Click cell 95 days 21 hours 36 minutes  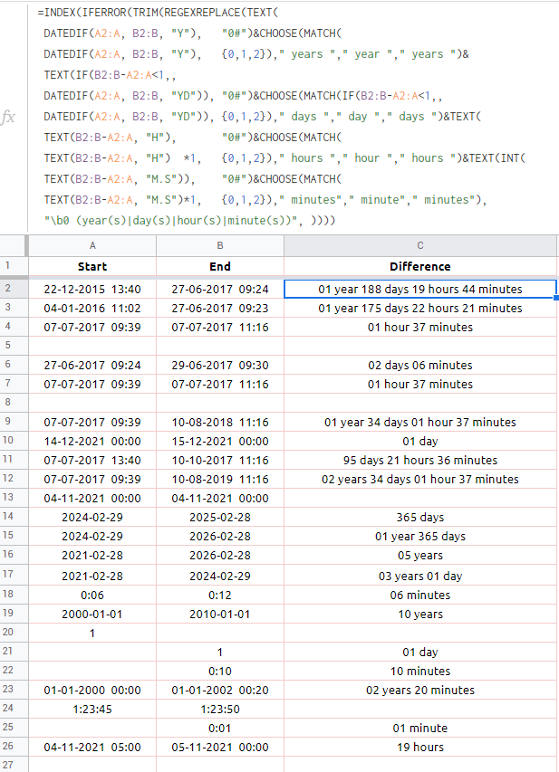pos(420,461)
